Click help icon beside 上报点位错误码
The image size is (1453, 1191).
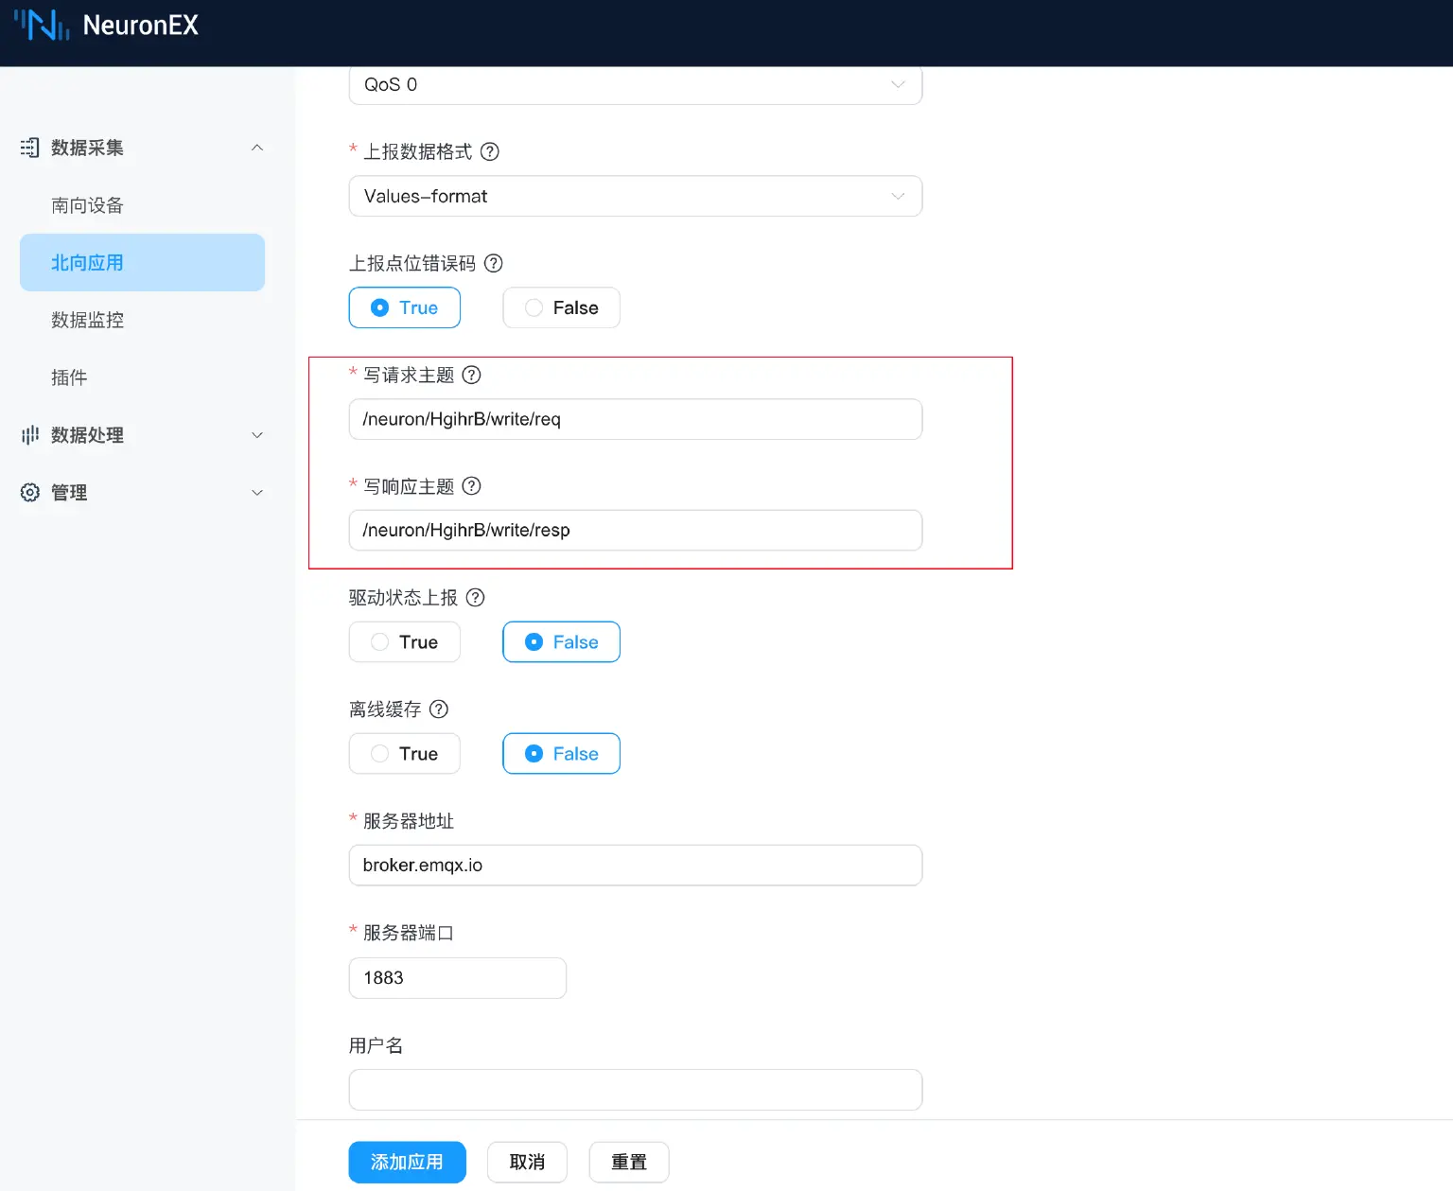click(494, 263)
